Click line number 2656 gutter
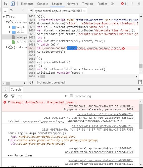This screenshot has width=143, height=168. (x=32, y=37)
